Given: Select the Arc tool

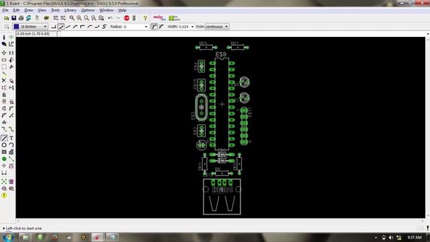Looking at the screenshot, I should pos(11,145).
